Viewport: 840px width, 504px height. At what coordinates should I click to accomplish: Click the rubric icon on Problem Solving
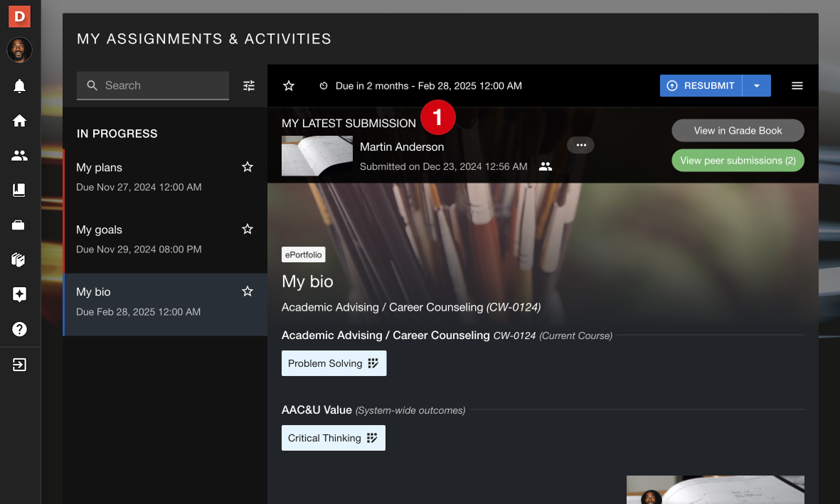[373, 363]
